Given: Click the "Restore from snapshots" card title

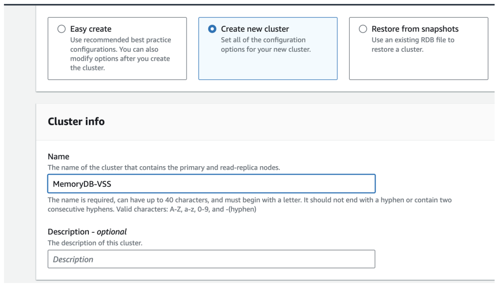Looking at the screenshot, I should point(415,29).
